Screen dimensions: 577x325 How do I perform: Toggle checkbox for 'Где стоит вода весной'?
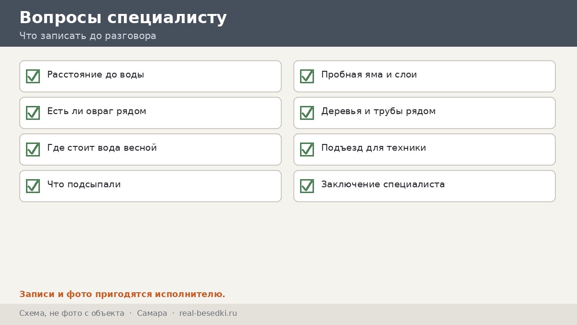point(33,149)
